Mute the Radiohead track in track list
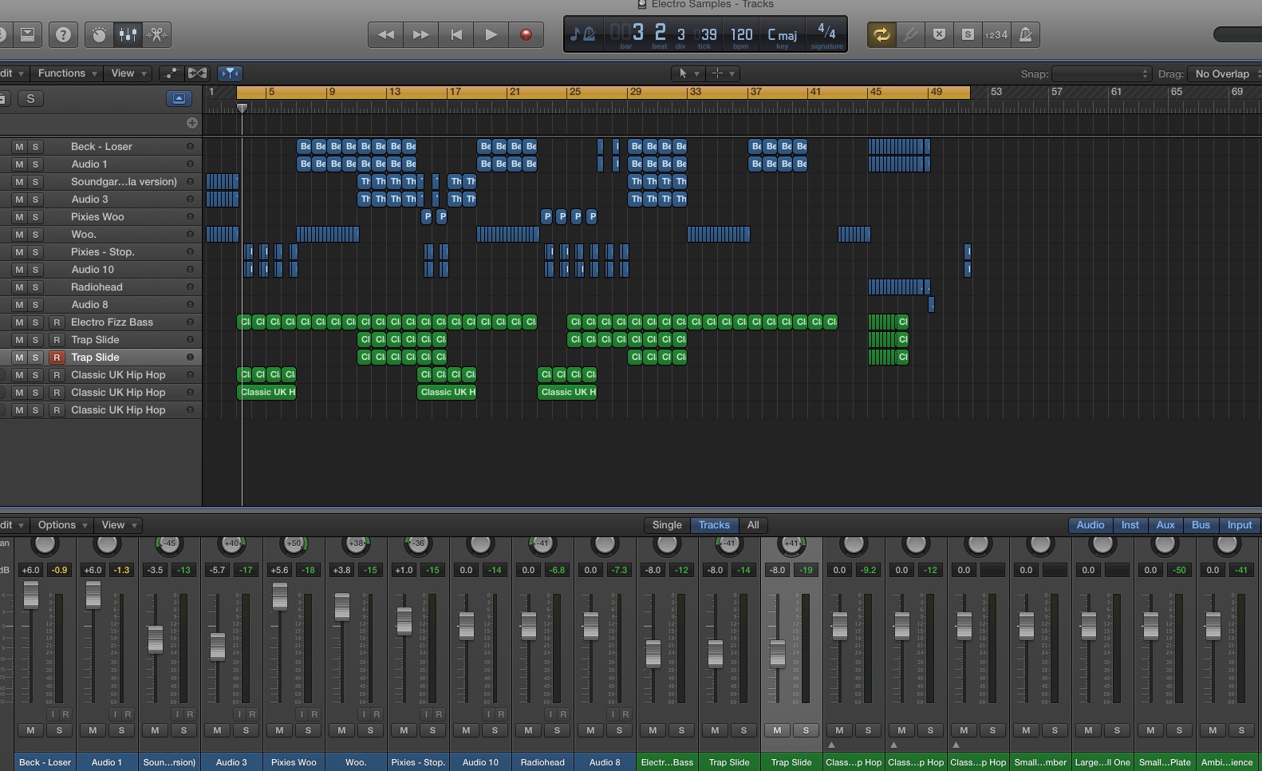Screen dimensions: 1262x771 click(x=19, y=287)
